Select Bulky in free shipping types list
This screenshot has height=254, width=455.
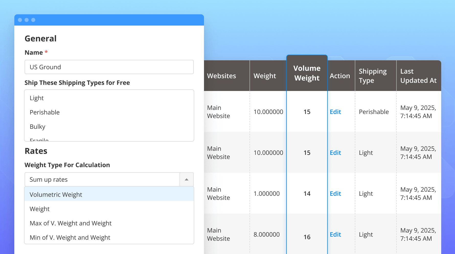coord(37,127)
